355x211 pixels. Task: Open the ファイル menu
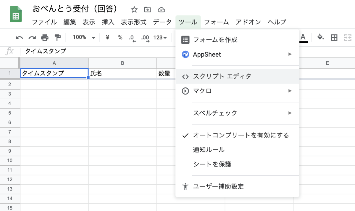click(x=44, y=22)
